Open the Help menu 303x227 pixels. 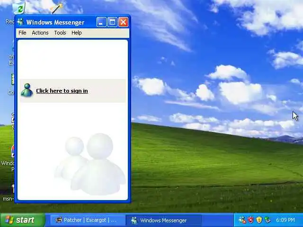[77, 33]
